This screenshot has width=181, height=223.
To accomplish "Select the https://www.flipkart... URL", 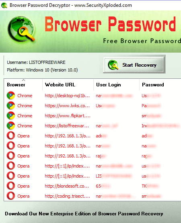I will 68,116.
